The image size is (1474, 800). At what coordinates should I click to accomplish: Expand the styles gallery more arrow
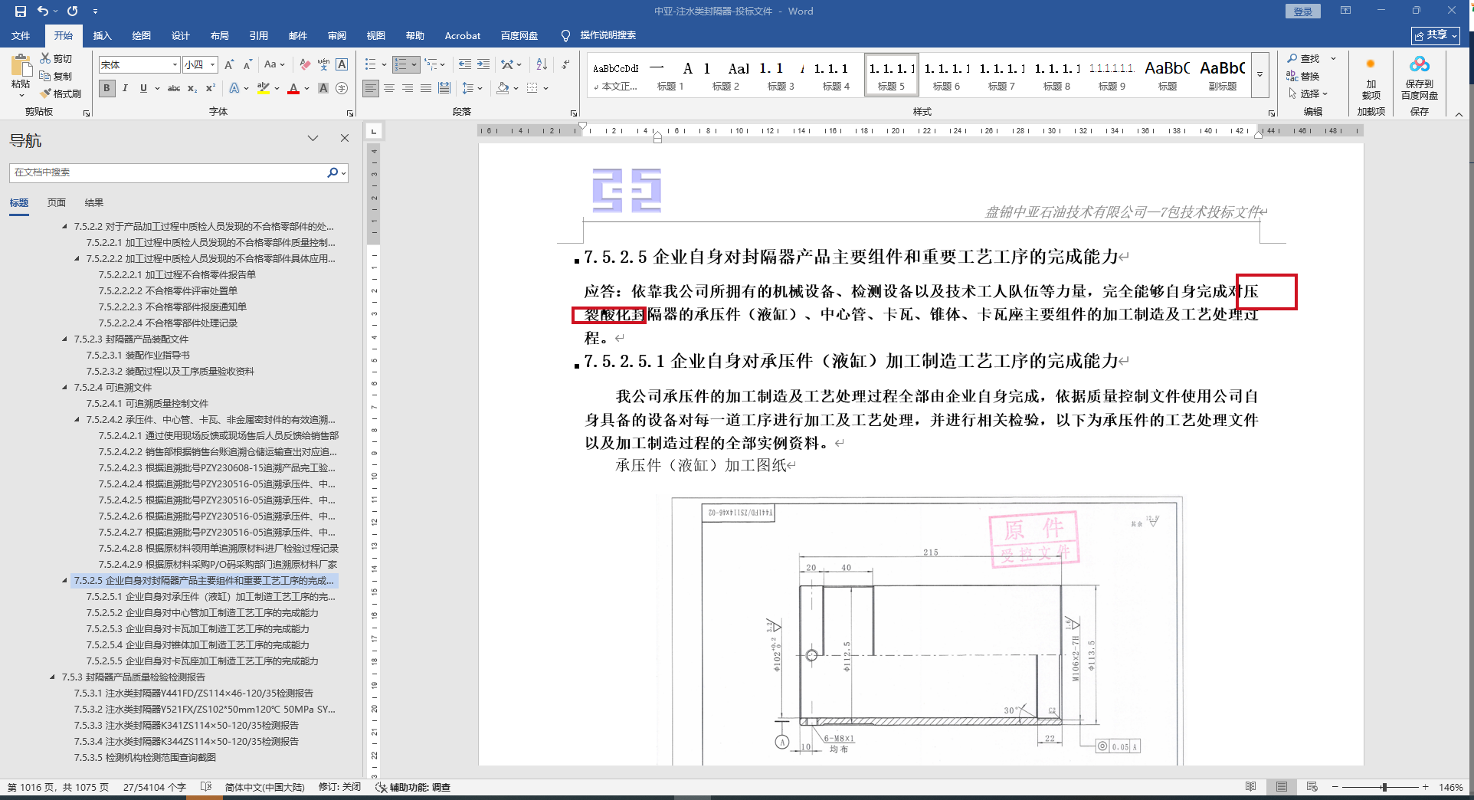point(1259,75)
